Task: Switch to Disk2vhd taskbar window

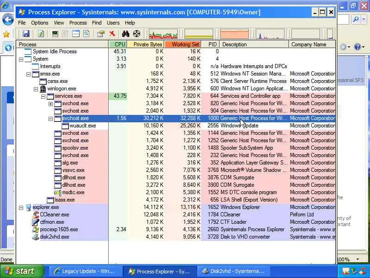Action: click(234, 271)
